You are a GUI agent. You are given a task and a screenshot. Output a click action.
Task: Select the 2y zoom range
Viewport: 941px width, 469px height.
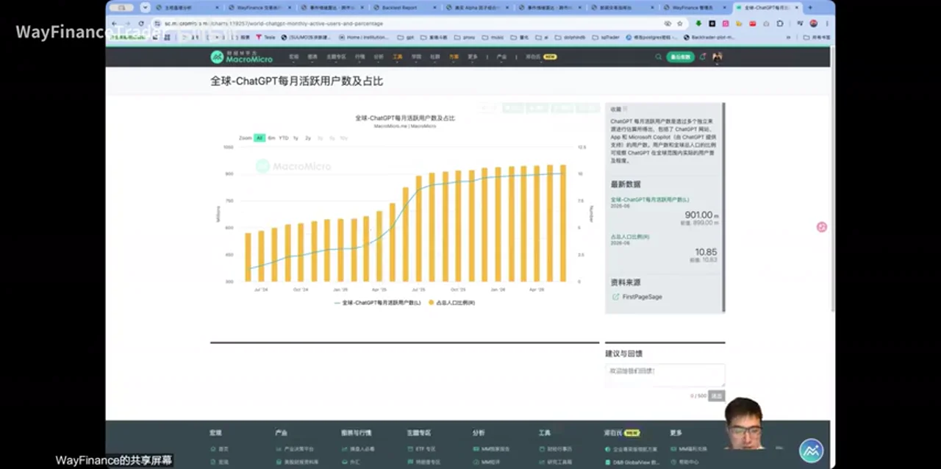pos(308,138)
